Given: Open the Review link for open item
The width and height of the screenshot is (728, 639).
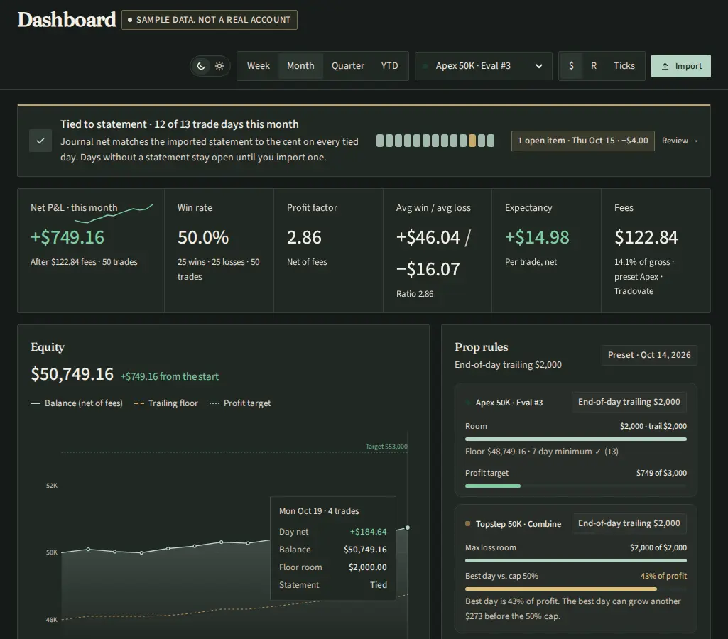Looking at the screenshot, I should click(680, 141).
